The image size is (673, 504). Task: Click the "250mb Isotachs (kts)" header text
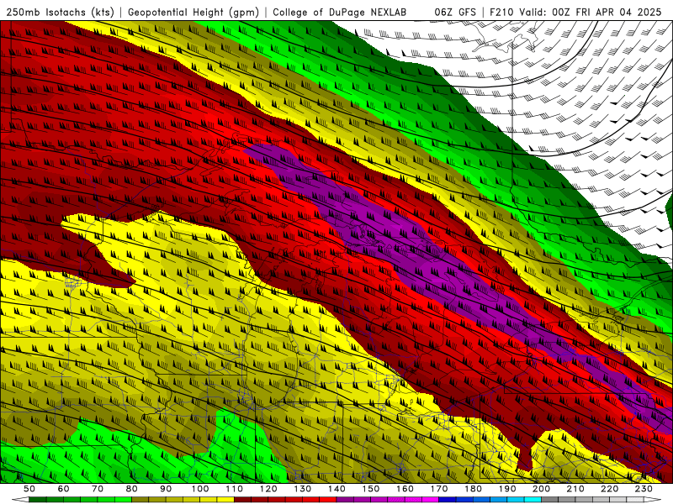point(60,12)
